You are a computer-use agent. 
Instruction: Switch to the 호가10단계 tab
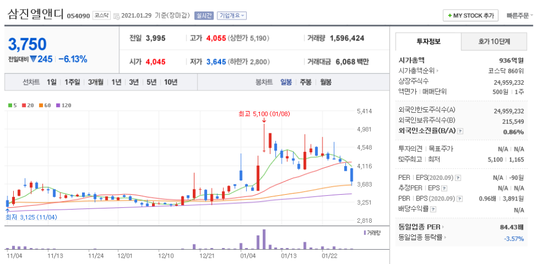click(x=494, y=42)
